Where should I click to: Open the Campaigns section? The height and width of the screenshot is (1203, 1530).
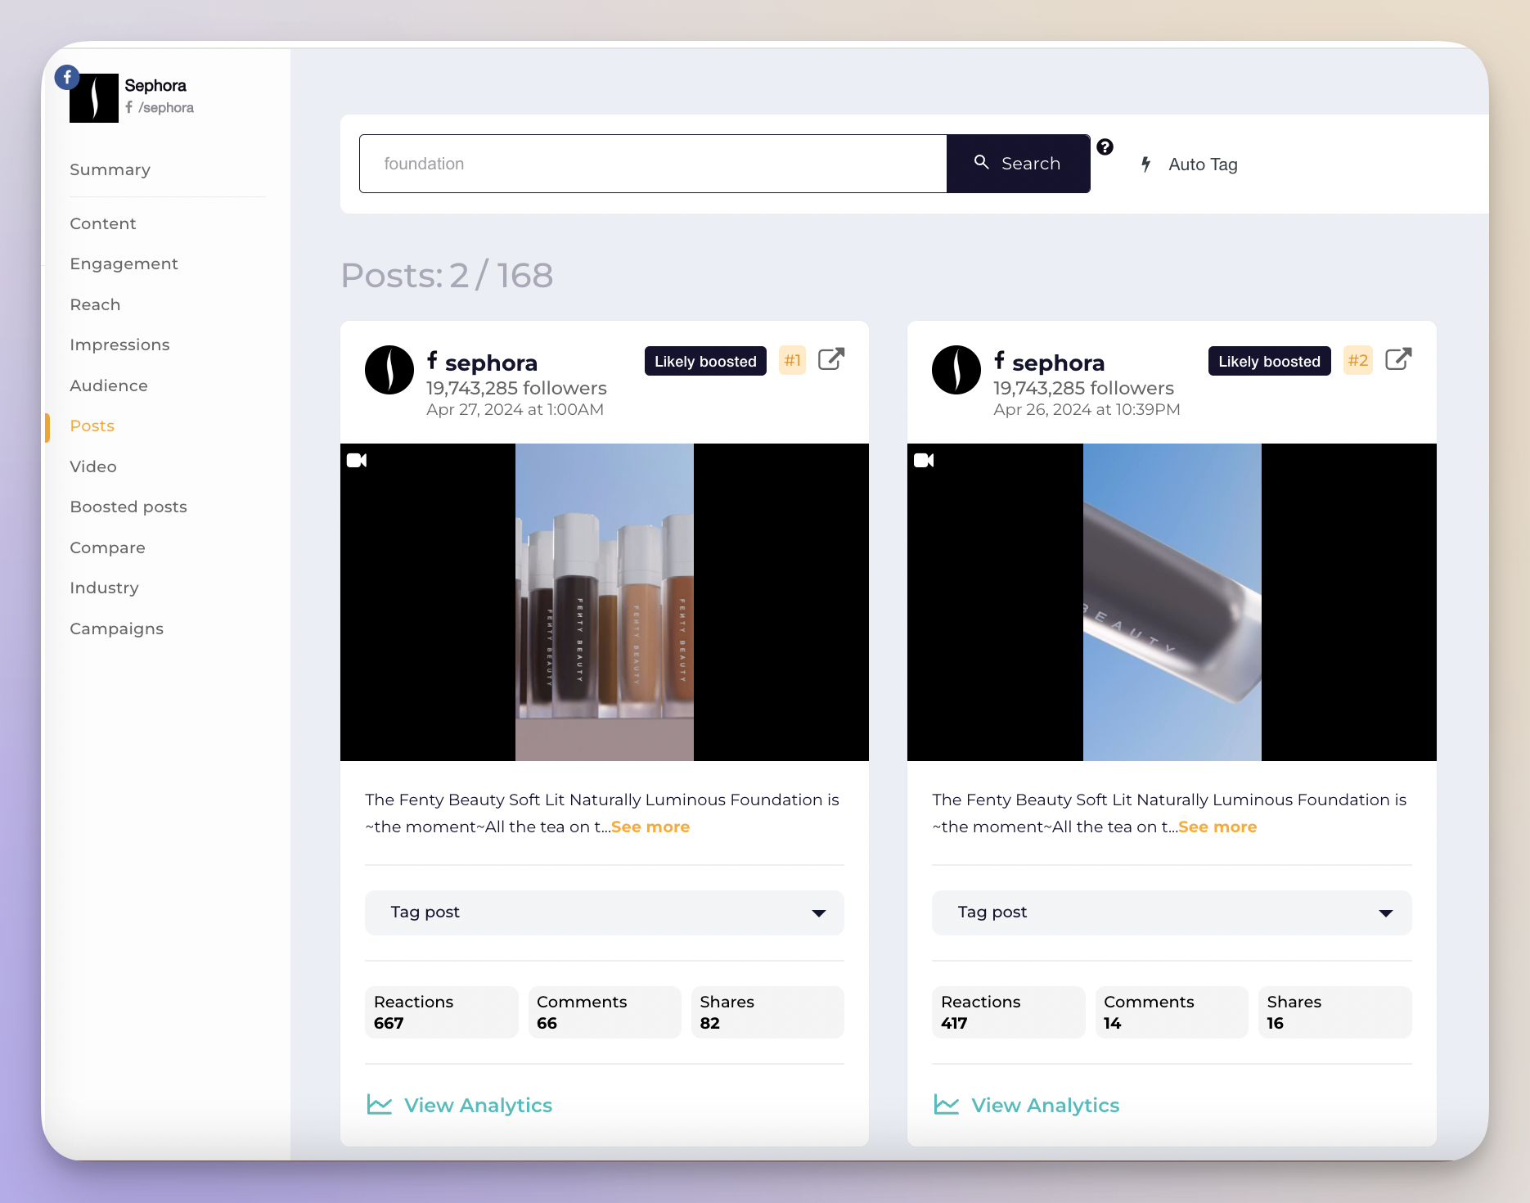[116, 629]
